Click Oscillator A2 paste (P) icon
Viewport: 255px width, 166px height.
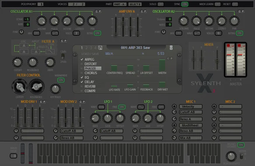243,11
